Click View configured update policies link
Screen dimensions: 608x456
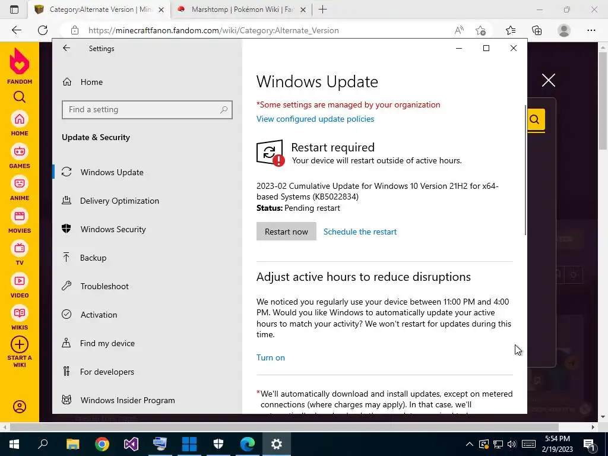315,119
